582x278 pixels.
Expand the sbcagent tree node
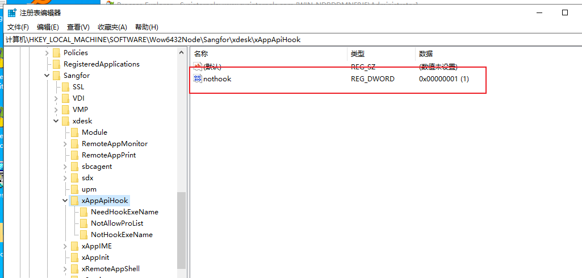tap(65, 167)
